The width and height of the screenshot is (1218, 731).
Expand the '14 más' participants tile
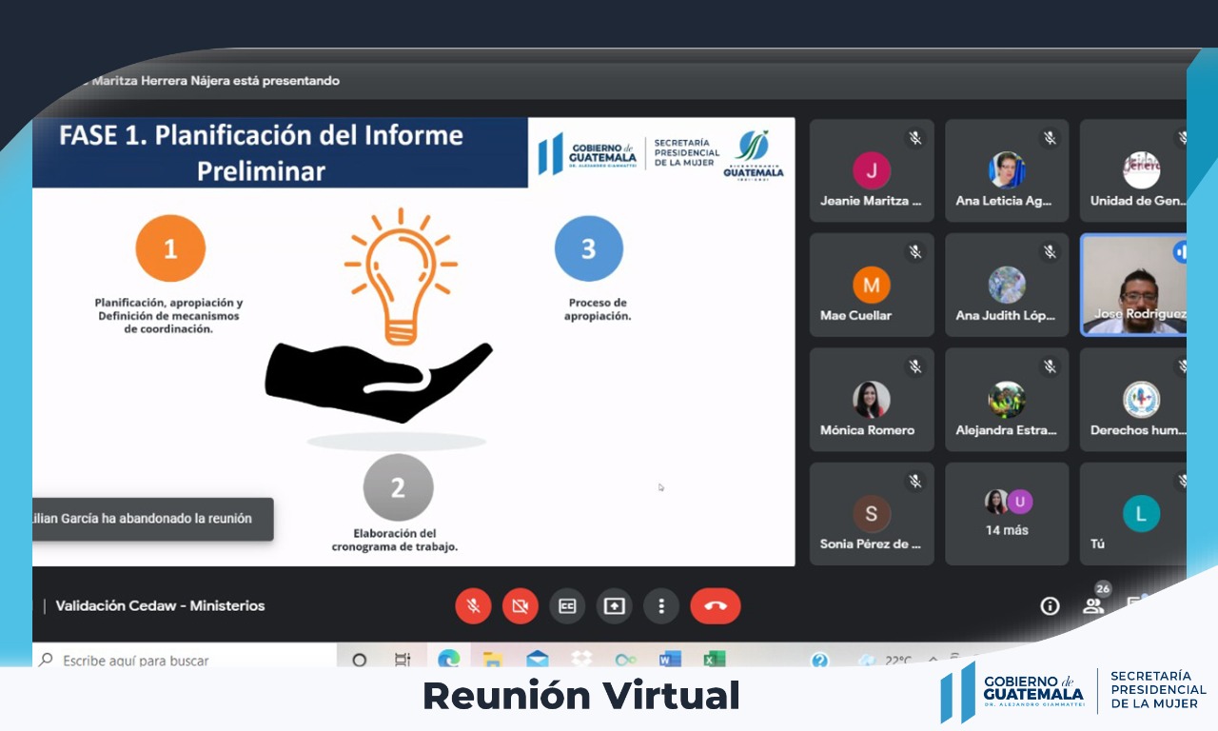pyautogui.click(x=1006, y=514)
